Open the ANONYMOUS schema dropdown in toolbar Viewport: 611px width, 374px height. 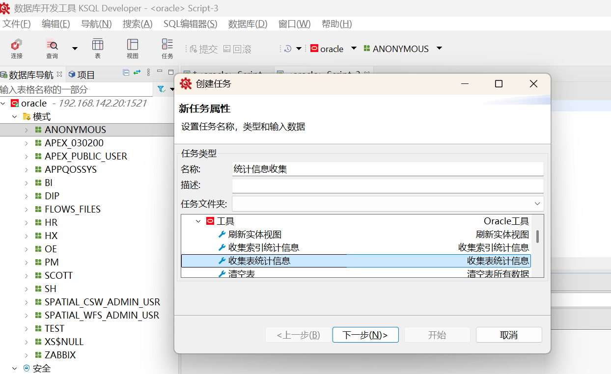(439, 49)
